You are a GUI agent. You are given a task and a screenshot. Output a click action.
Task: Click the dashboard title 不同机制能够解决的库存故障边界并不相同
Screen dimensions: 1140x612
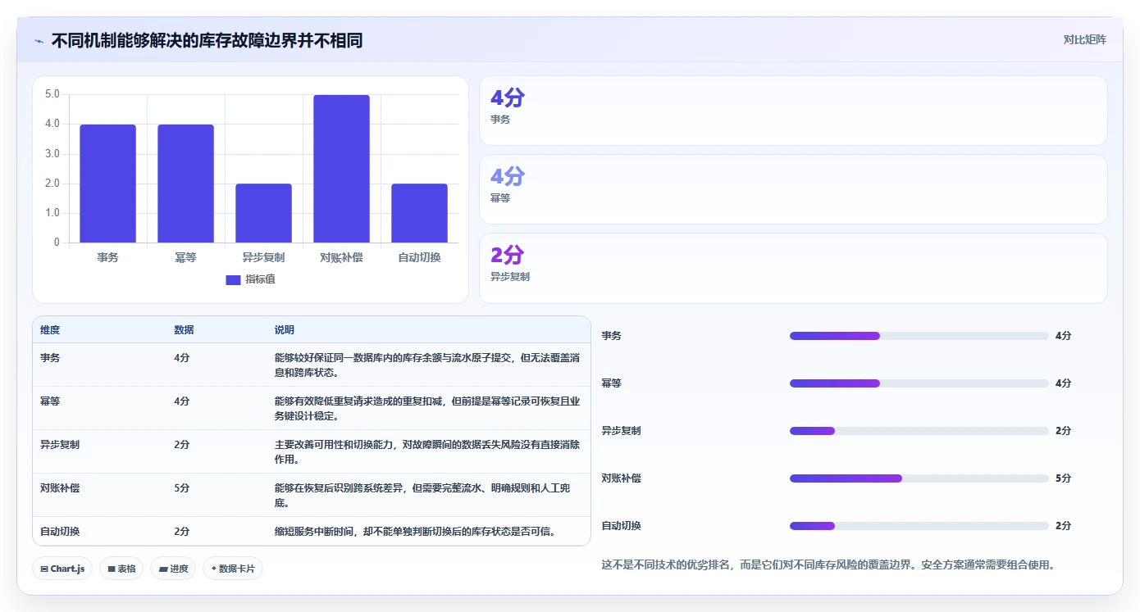click(207, 41)
